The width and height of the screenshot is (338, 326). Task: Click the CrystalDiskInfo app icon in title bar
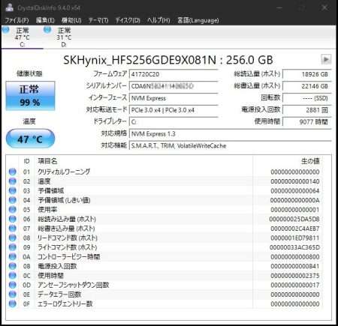click(x=9, y=7)
